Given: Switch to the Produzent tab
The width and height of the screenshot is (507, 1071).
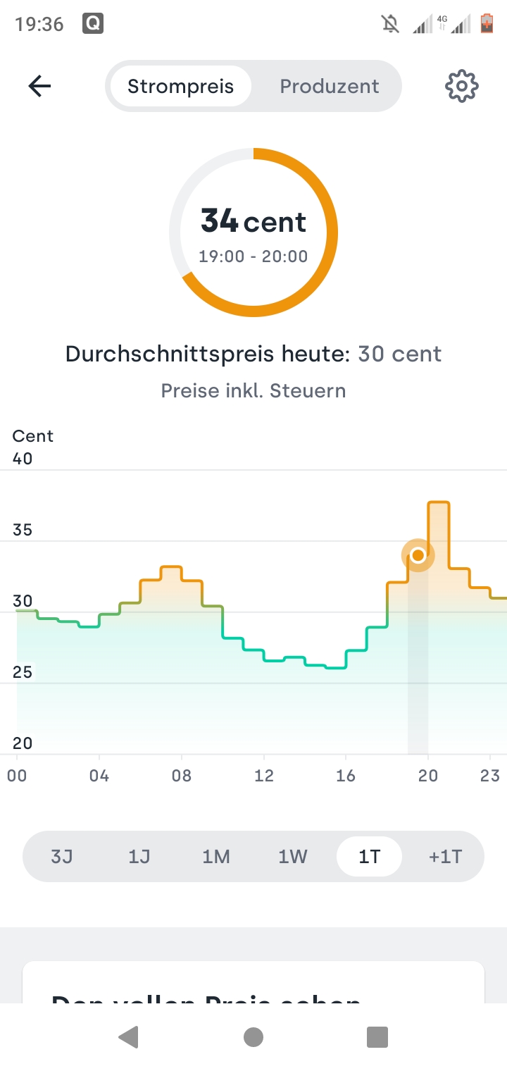Looking at the screenshot, I should (330, 86).
